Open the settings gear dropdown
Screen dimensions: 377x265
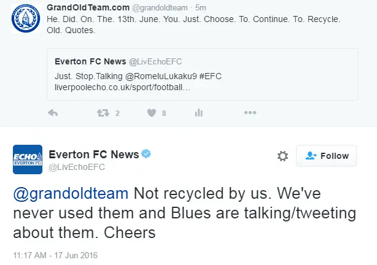tap(282, 156)
